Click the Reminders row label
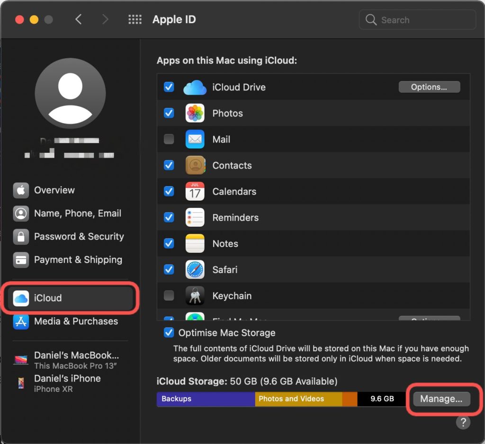 [x=235, y=218]
